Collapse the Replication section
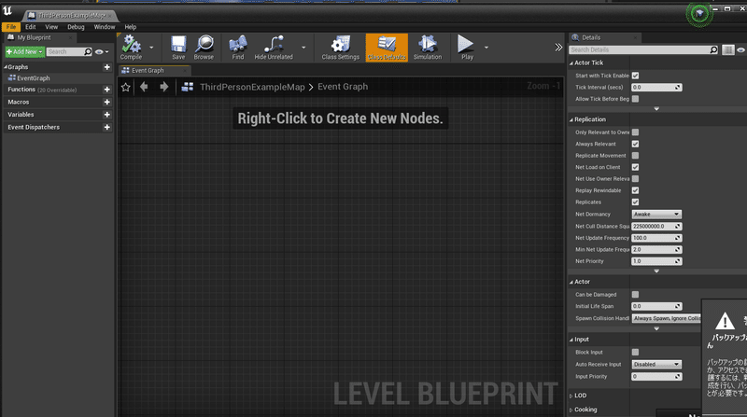This screenshot has width=747, height=417. pyautogui.click(x=571, y=119)
